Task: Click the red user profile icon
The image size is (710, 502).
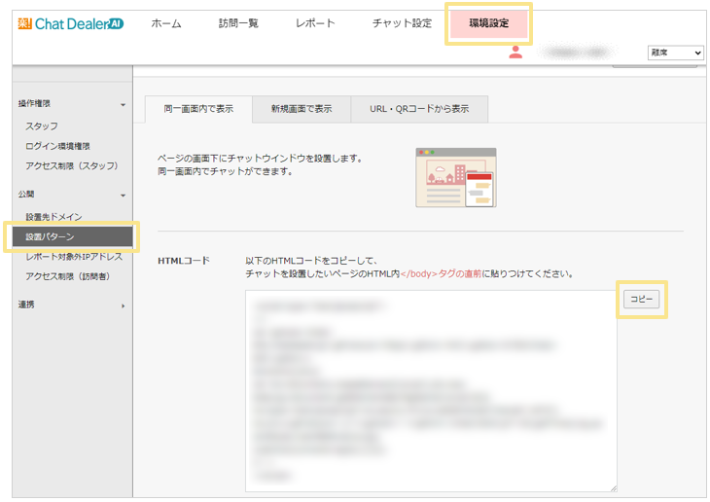Action: pos(515,53)
